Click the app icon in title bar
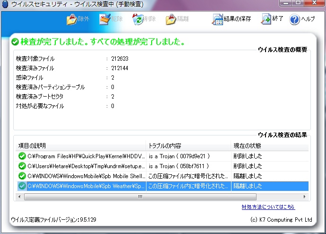The height and width of the screenshot is (234, 326). [5, 4]
